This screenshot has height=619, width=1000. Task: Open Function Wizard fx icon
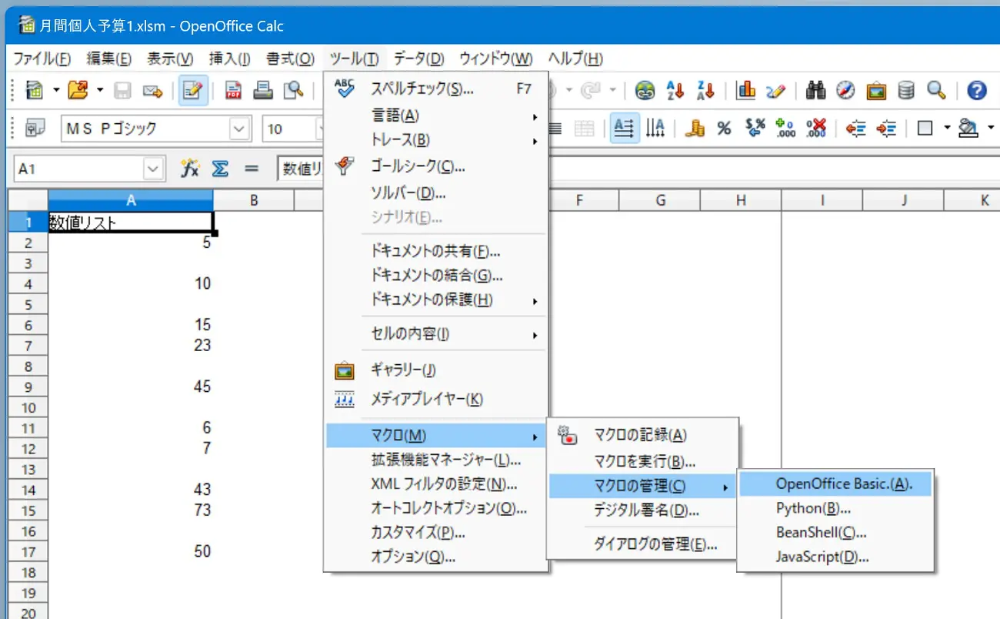click(190, 168)
